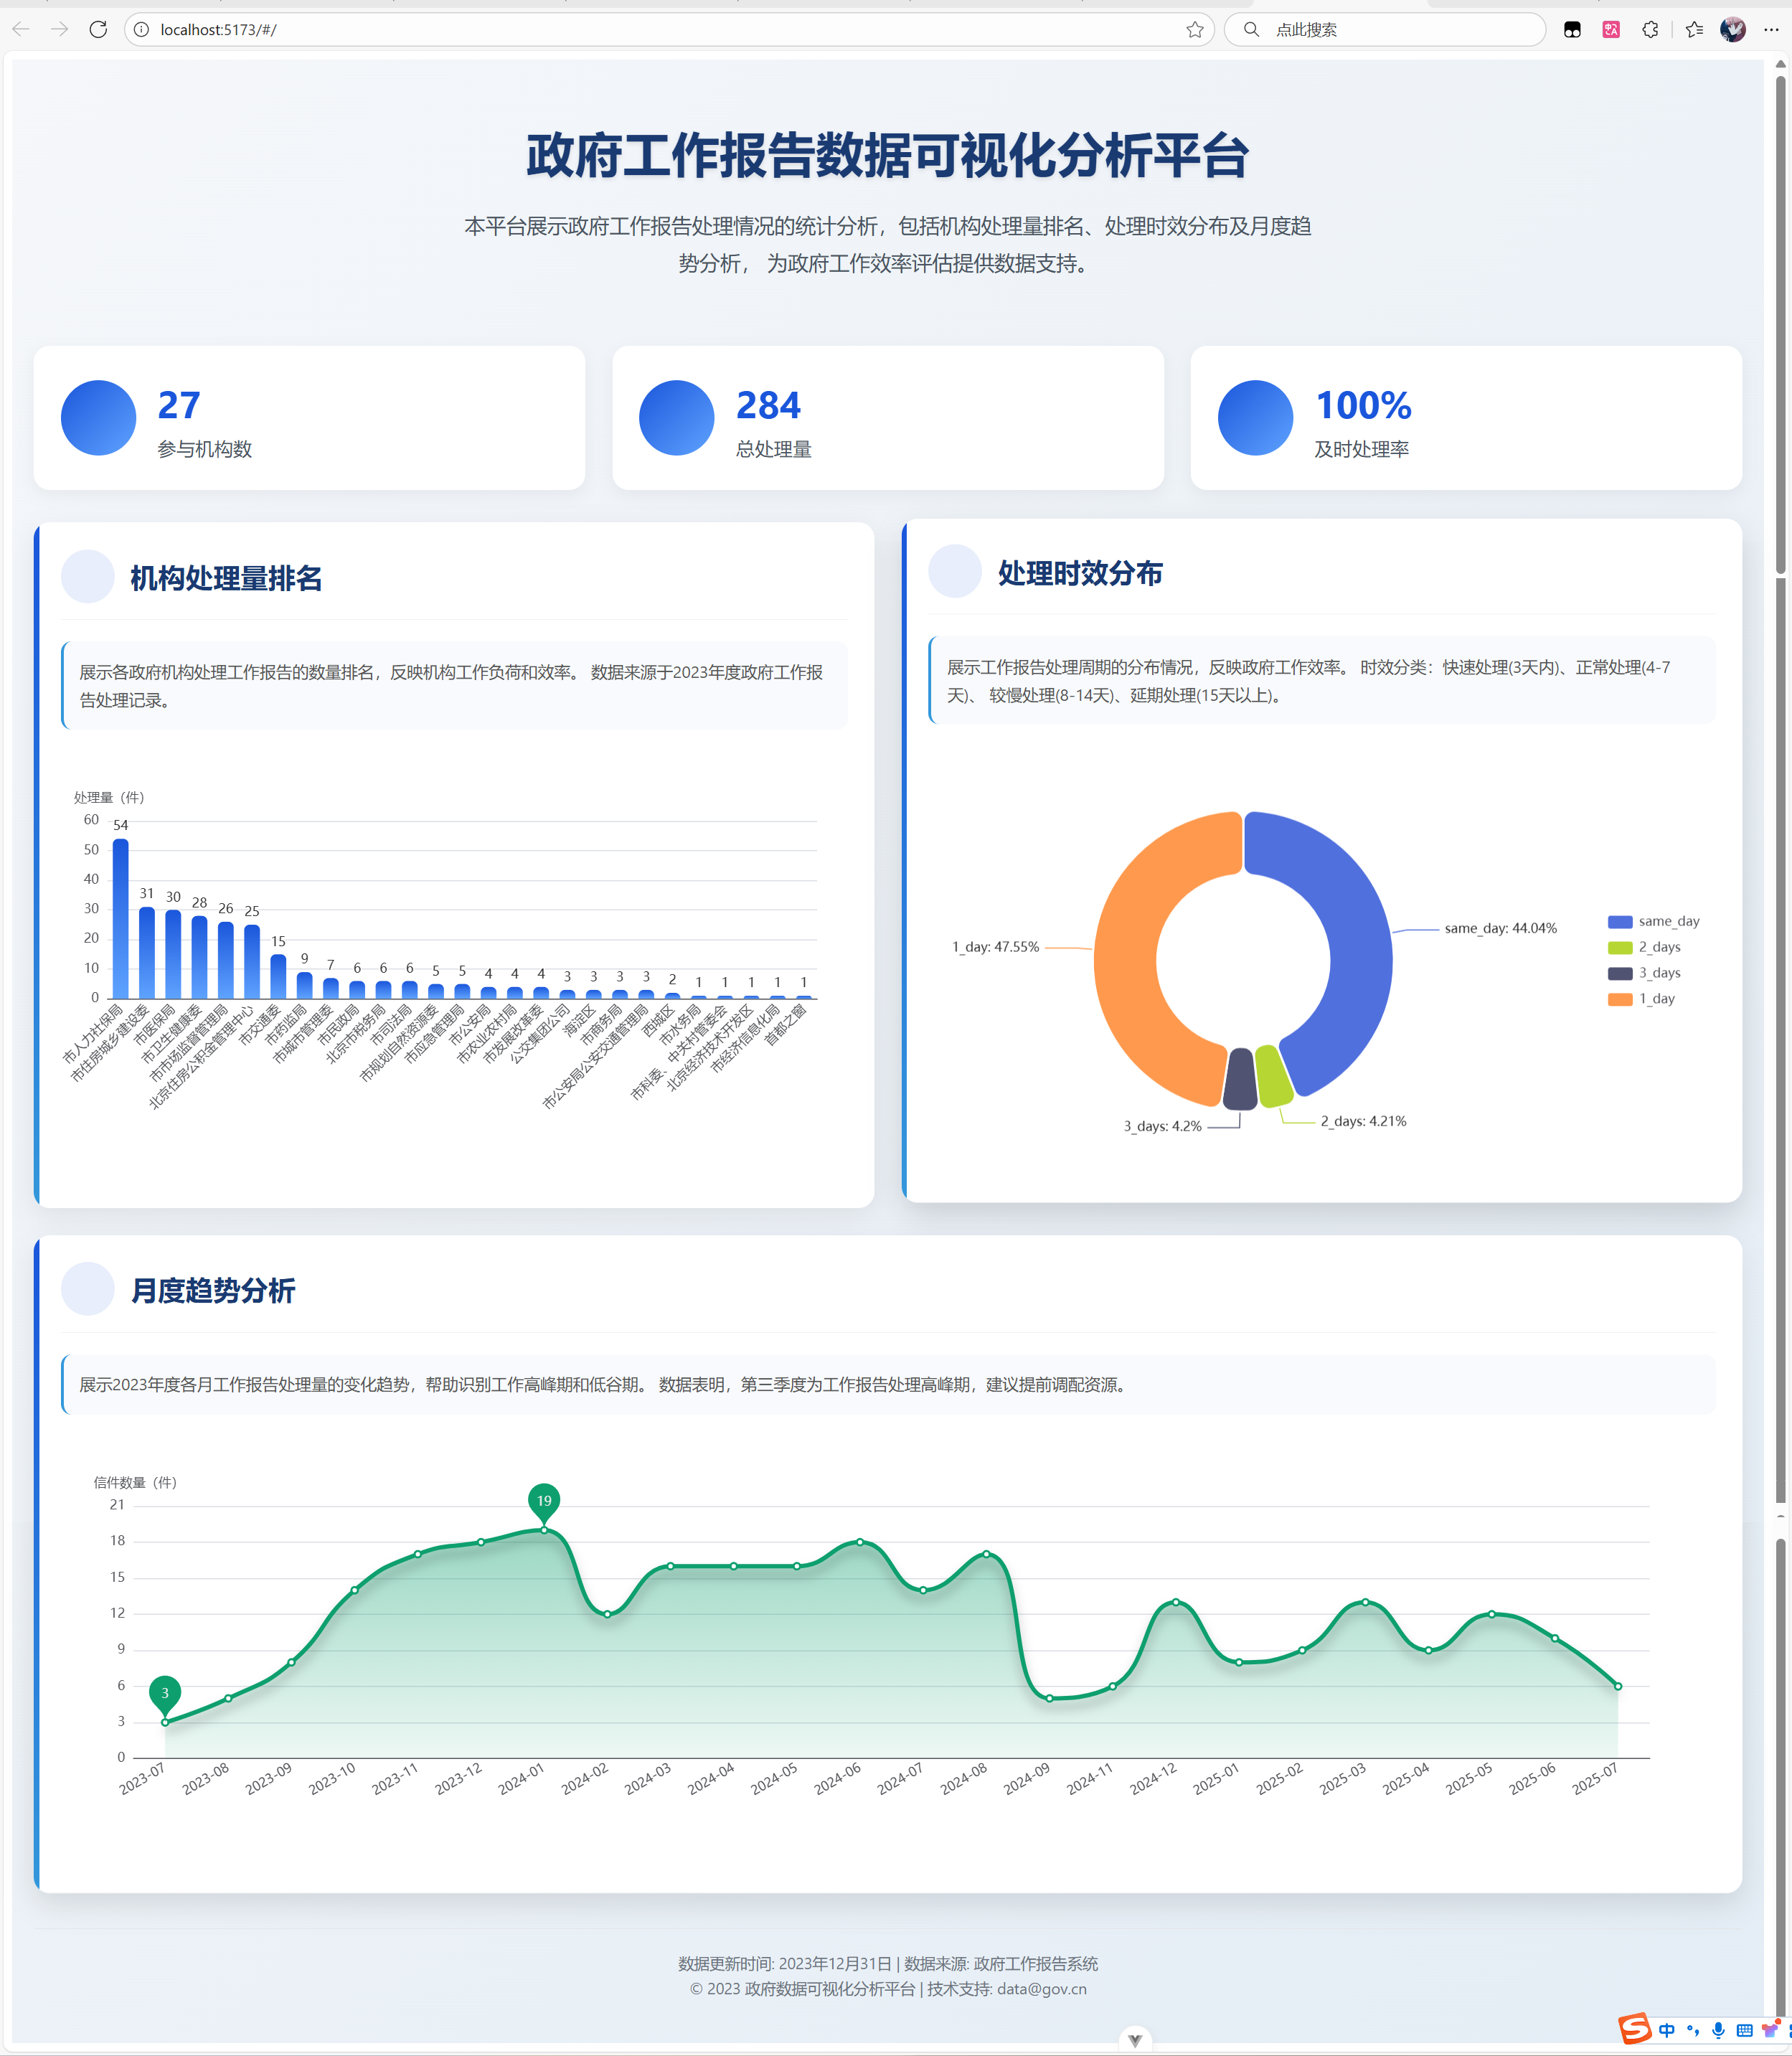Click the browser forward arrow
This screenshot has height=2056, width=1792.
point(60,29)
